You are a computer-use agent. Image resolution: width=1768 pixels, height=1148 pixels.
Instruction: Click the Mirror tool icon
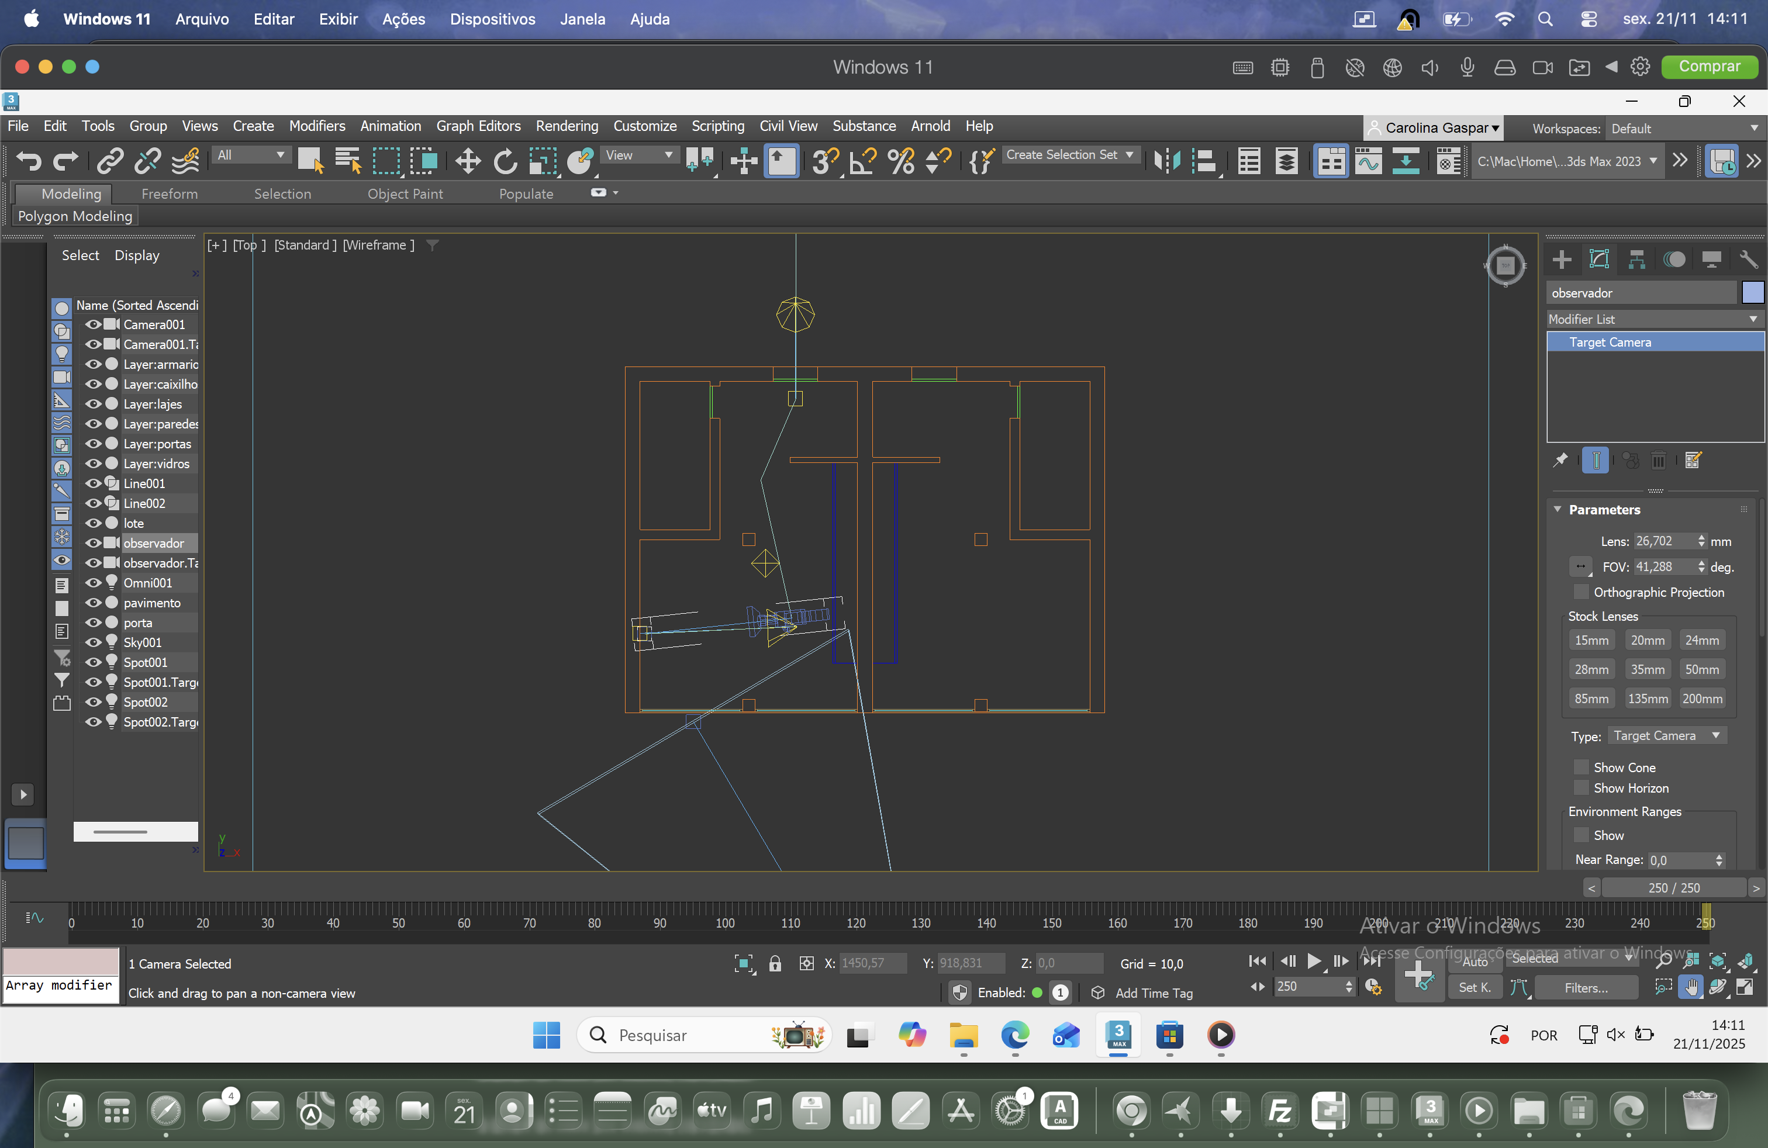tap(1166, 161)
